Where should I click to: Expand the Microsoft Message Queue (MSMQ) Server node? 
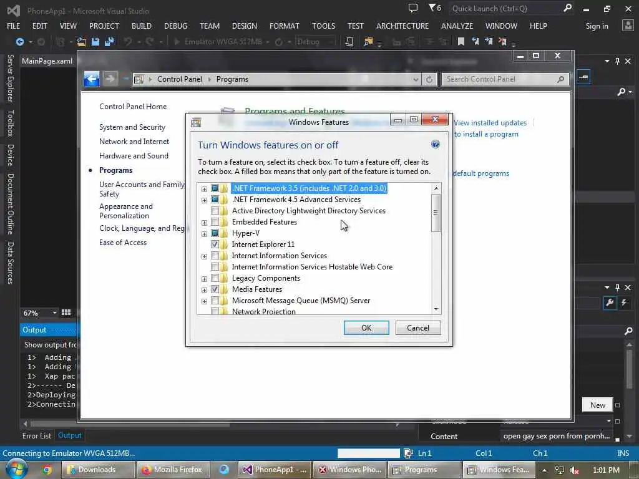204,301
